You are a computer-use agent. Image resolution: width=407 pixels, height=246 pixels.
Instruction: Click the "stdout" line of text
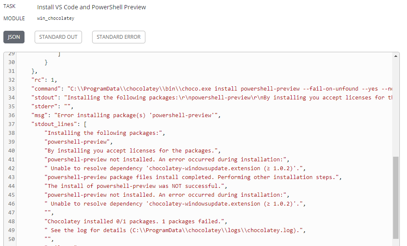point(212,98)
